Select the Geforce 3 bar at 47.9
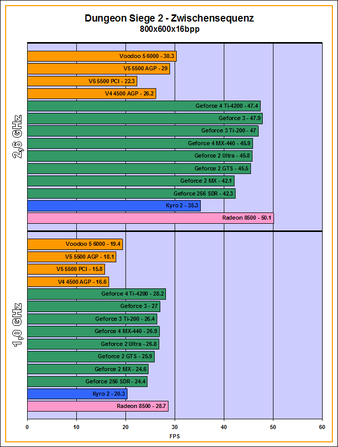This screenshot has height=447, width=338. 144,119
